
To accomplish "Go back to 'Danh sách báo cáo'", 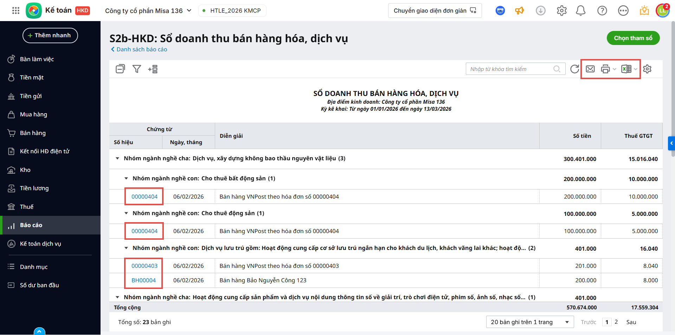I will coord(141,50).
